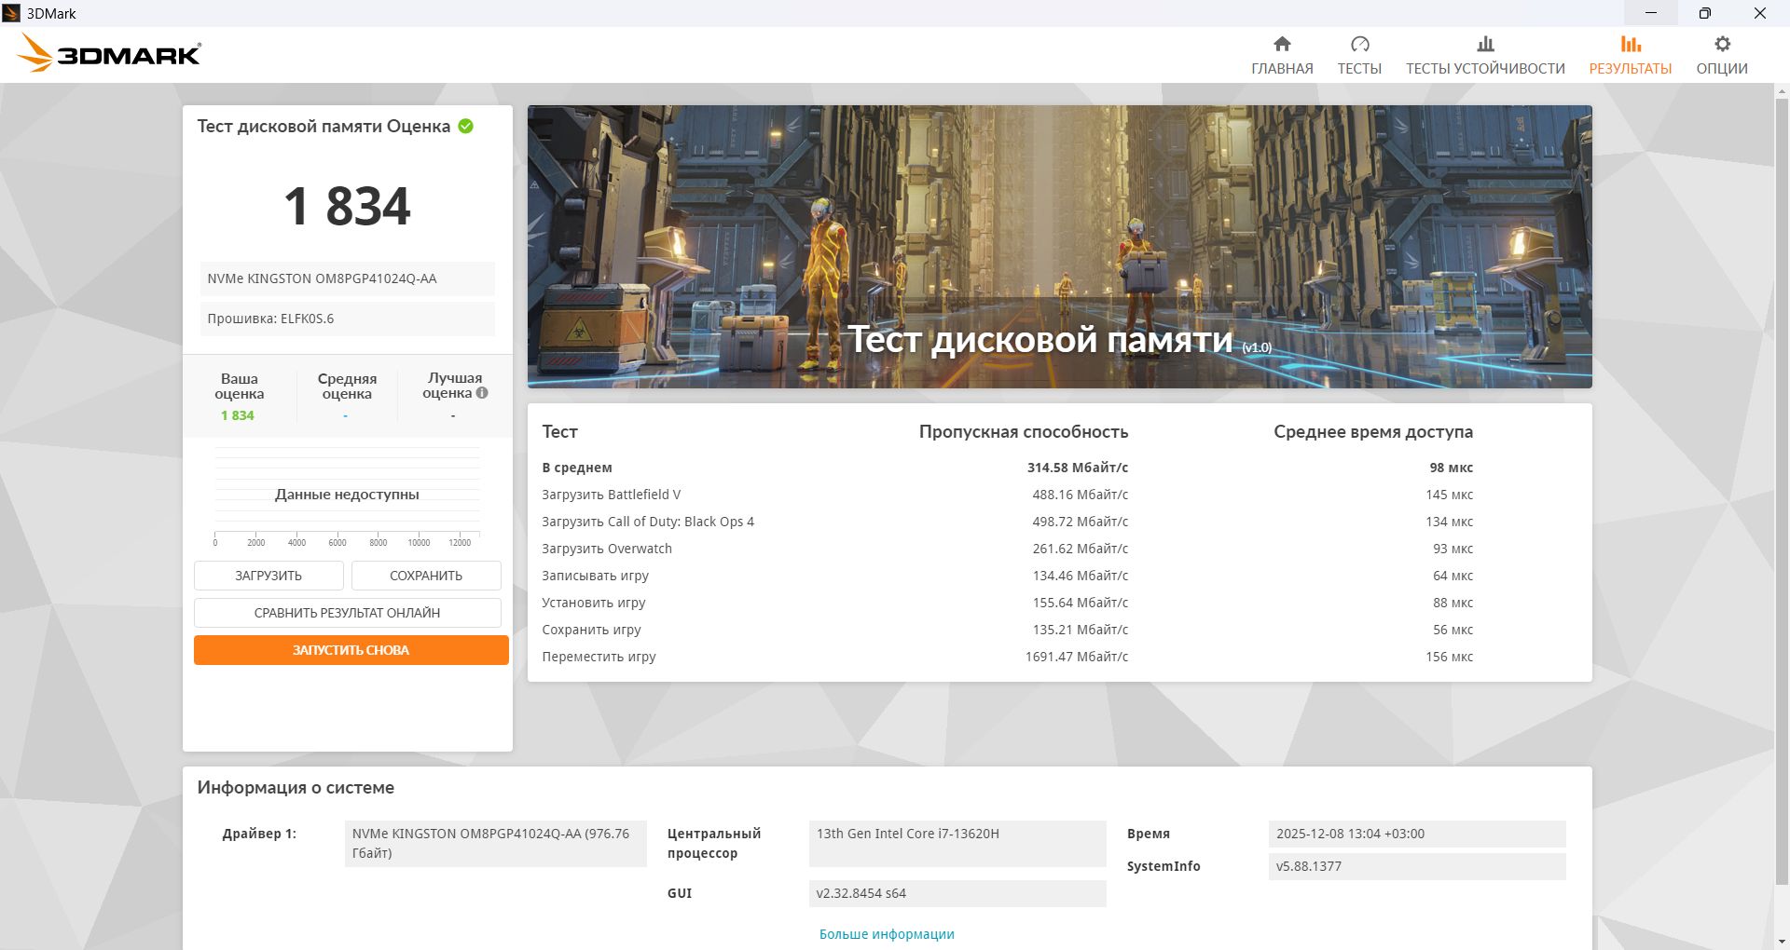Click the gauge icon above ТЕСТЫ
The height and width of the screenshot is (950, 1790).
[1359, 44]
